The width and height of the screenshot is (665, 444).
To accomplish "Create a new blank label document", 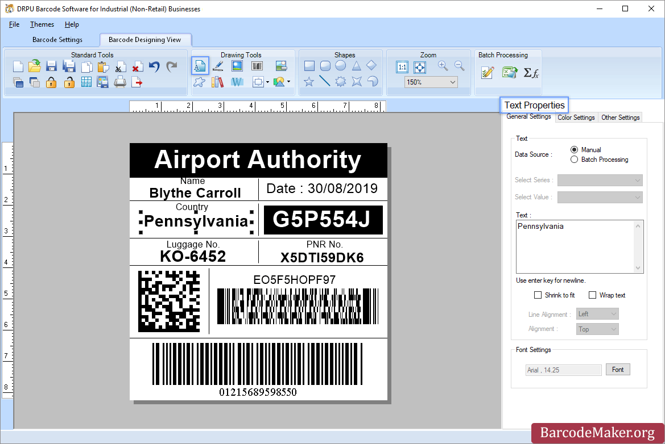I will tap(18, 66).
